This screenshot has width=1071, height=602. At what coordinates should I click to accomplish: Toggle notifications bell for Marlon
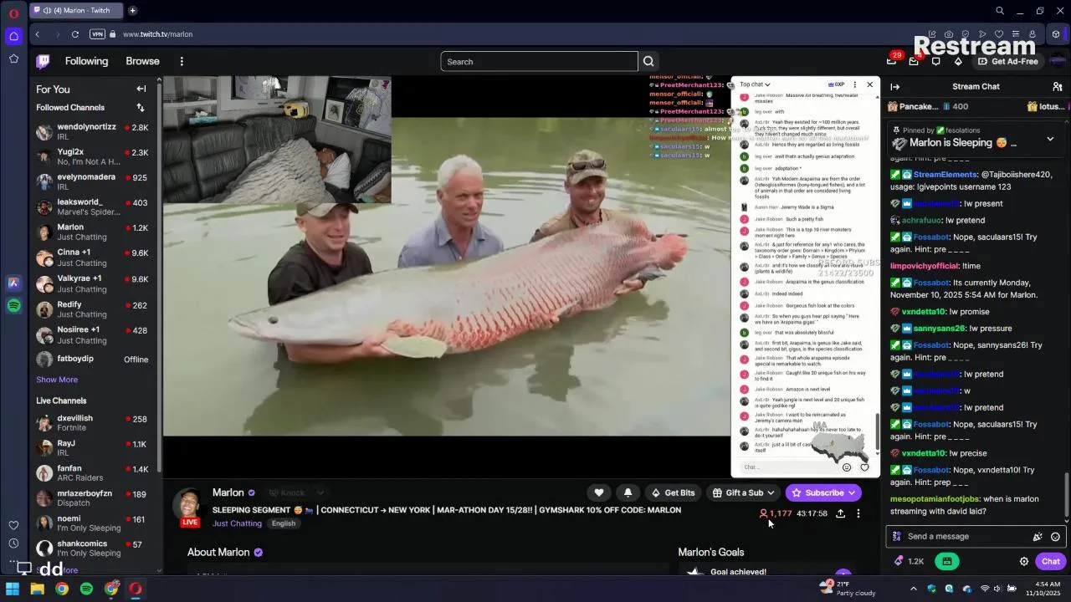628,492
